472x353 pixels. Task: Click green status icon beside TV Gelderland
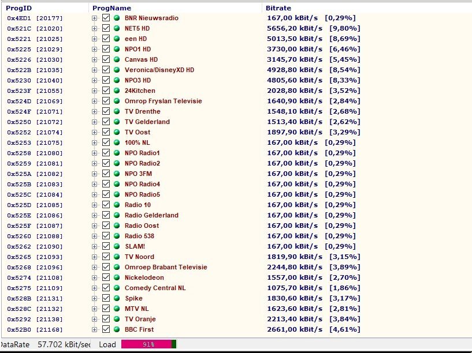117,122
